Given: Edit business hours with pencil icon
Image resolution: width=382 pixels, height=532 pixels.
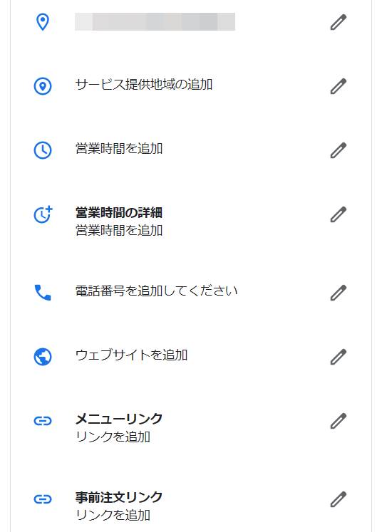Looking at the screenshot, I should point(339,150).
